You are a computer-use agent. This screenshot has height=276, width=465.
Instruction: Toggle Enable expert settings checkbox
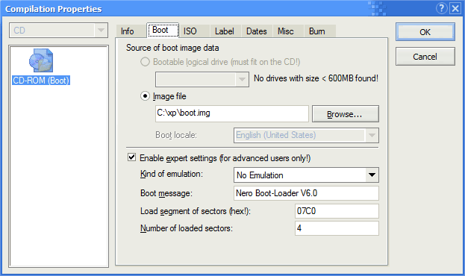tap(131, 157)
